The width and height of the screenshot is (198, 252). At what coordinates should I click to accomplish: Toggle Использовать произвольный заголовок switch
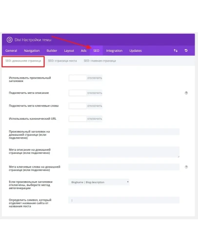(x=85, y=78)
